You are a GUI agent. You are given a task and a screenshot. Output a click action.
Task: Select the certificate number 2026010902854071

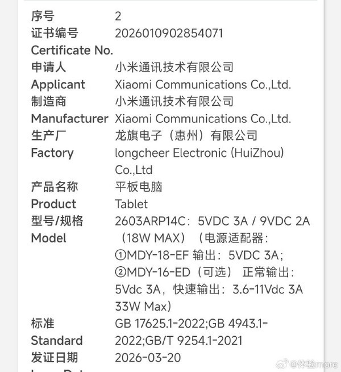click(x=169, y=33)
